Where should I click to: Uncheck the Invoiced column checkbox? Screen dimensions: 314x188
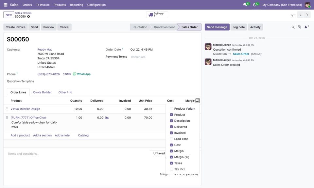[171, 133]
